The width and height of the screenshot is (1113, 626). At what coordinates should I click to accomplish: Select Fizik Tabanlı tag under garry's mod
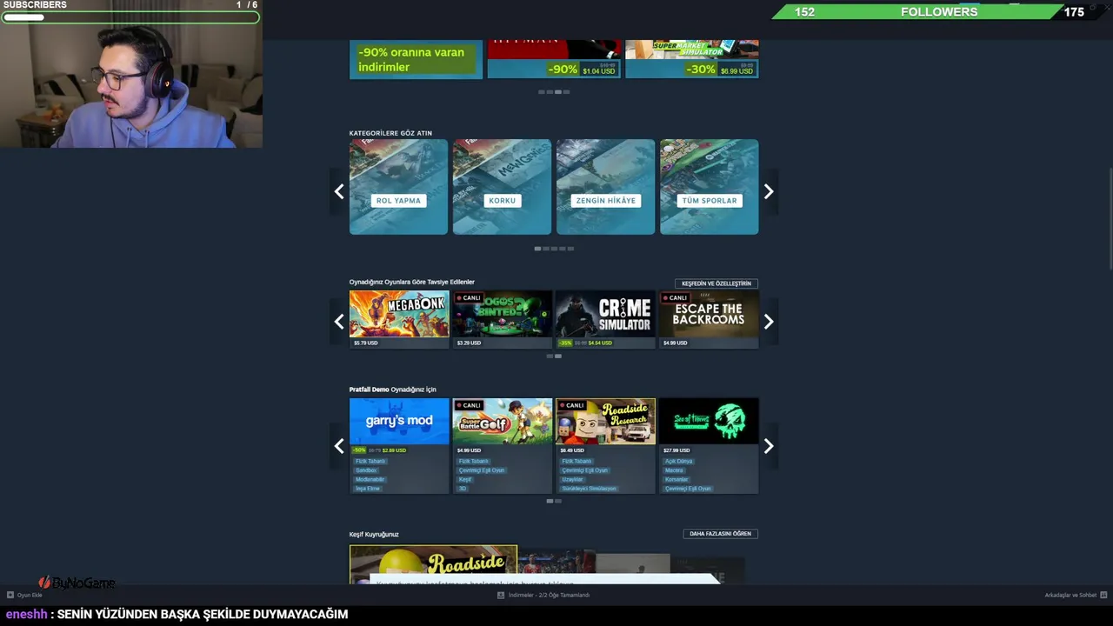(x=370, y=461)
